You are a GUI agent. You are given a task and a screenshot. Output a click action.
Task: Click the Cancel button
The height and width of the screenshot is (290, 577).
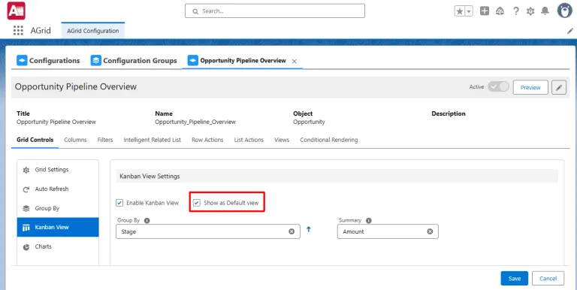548,279
